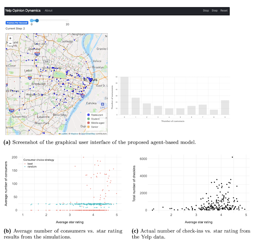256x244 pixels.
Task: Click the 'St. Louis' map label
Action: click(x=90, y=80)
